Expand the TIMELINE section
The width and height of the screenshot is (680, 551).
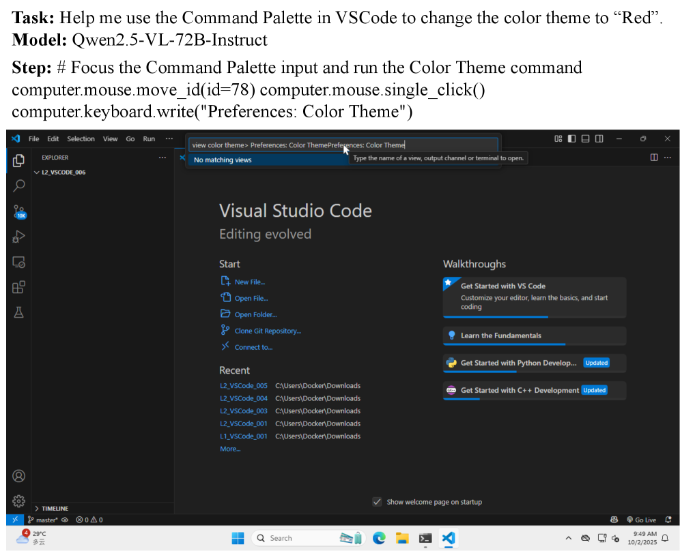coord(52,509)
